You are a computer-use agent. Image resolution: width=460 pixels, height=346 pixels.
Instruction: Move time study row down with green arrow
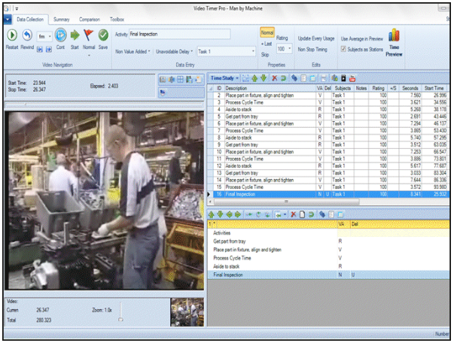coord(264,78)
